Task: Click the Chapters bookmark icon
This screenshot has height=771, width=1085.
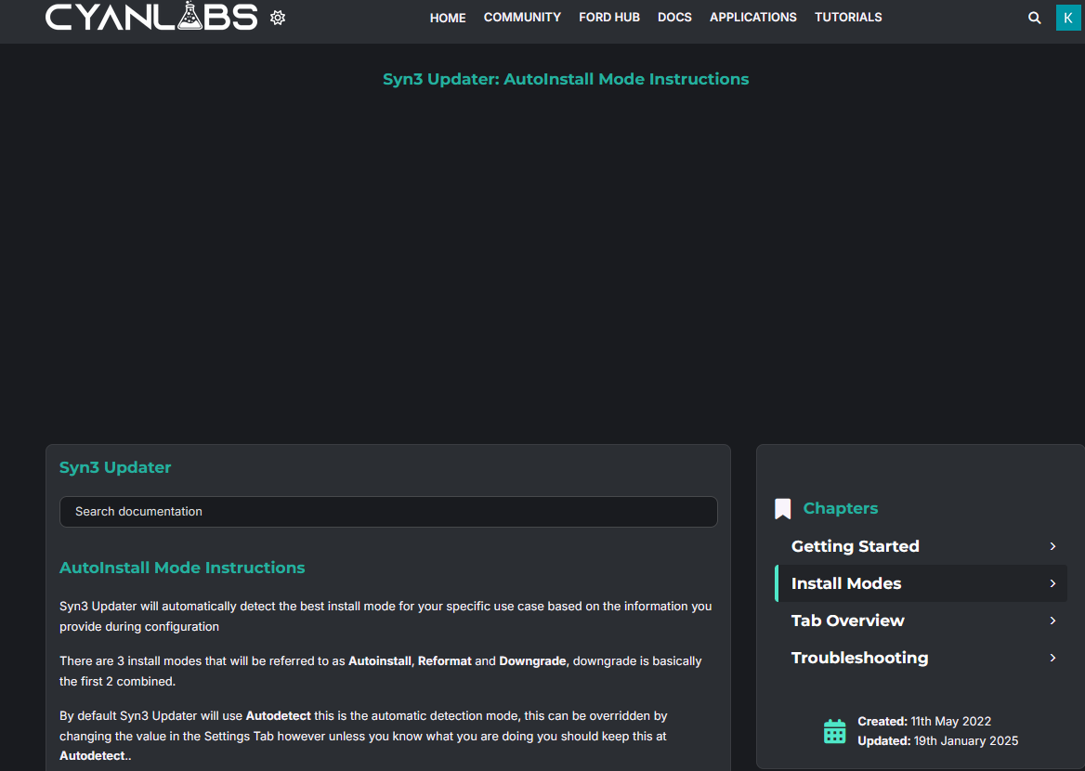Action: pyautogui.click(x=782, y=509)
